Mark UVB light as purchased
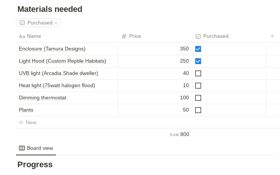280x175 pixels. pyautogui.click(x=198, y=73)
